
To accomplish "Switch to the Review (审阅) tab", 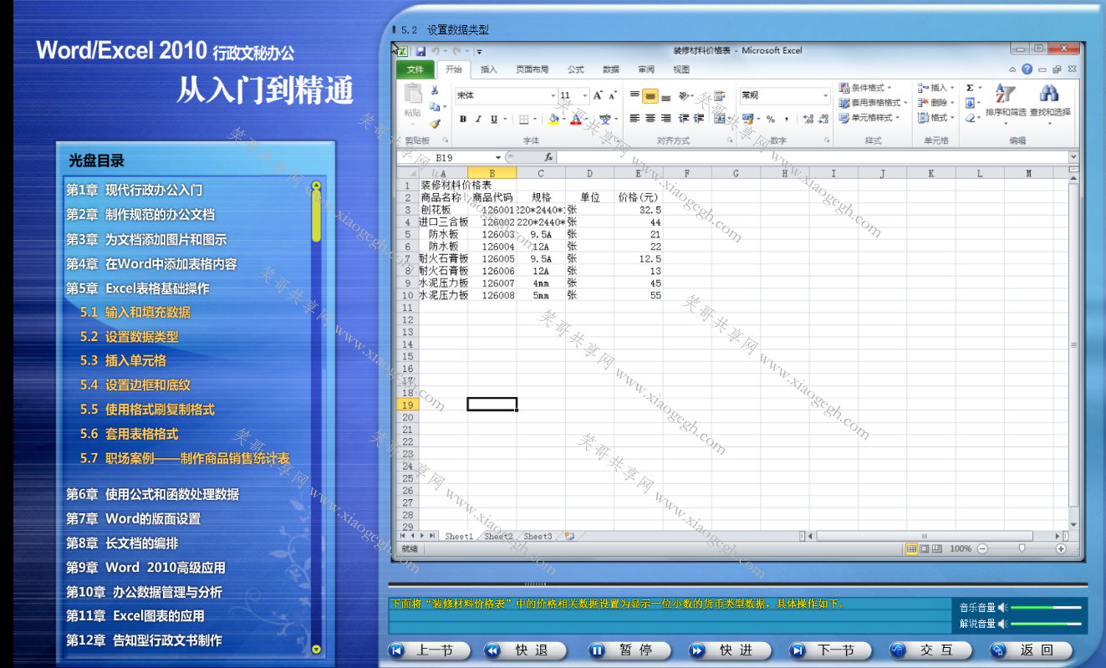I will click(x=646, y=69).
